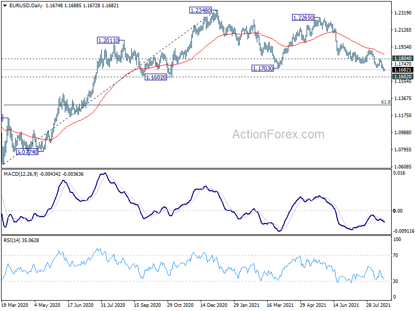Screen dimensions: 415x311
Task: Open the ActionForex.com watermark link
Action: (x=278, y=134)
